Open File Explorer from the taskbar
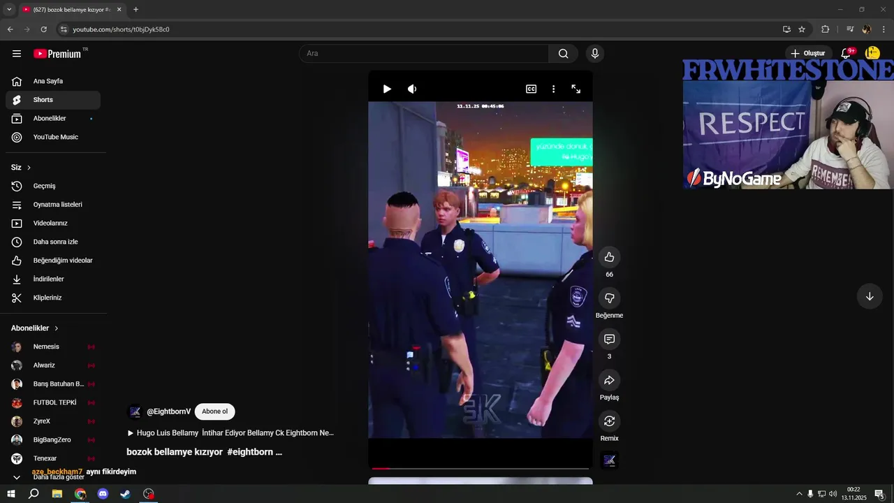Image resolution: width=894 pixels, height=503 pixels. tap(57, 494)
